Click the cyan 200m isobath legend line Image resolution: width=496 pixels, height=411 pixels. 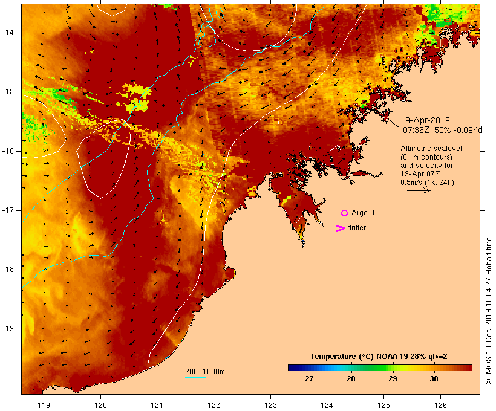click(195, 377)
